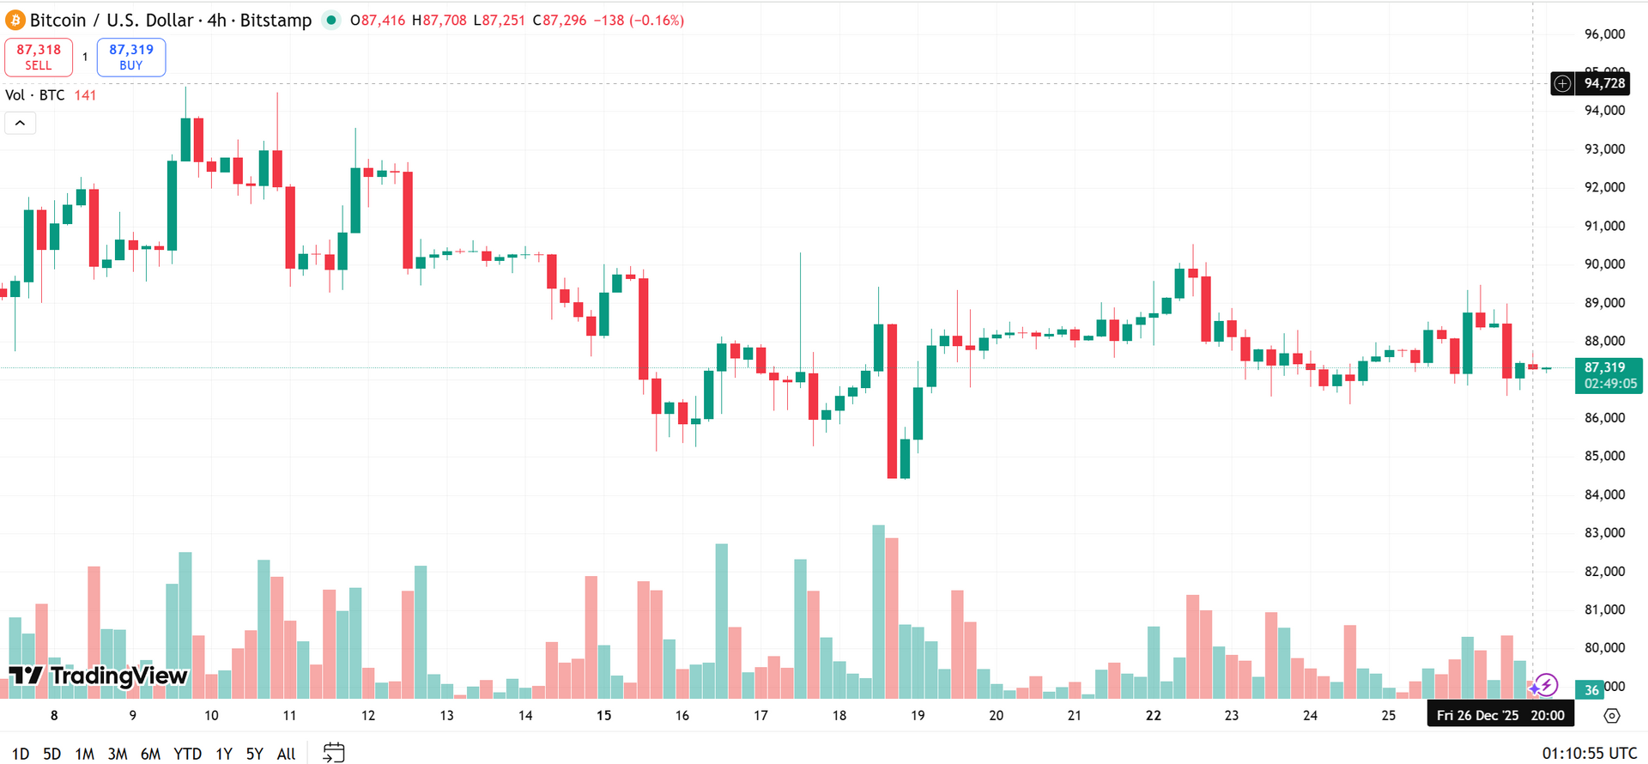Click the plus icon at the 94,728 price label

pyautogui.click(x=1562, y=83)
